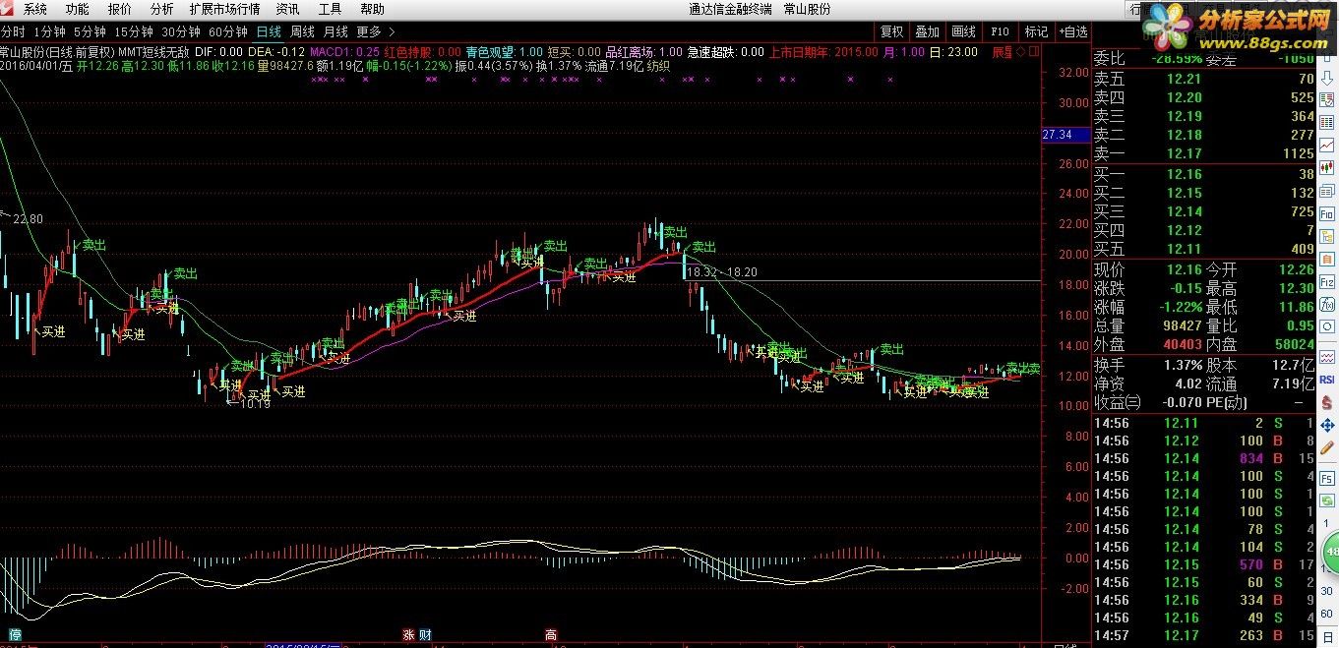Click the red dollar sign icon

click(x=1327, y=402)
